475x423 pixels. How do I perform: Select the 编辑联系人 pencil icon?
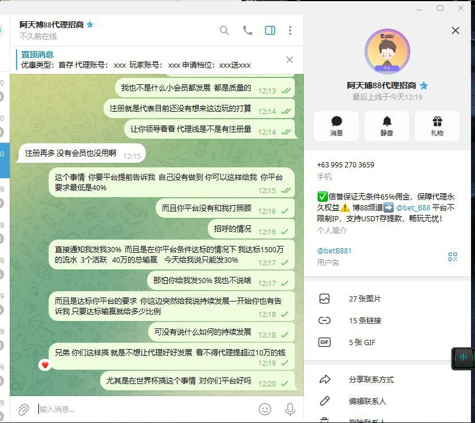[325, 401]
